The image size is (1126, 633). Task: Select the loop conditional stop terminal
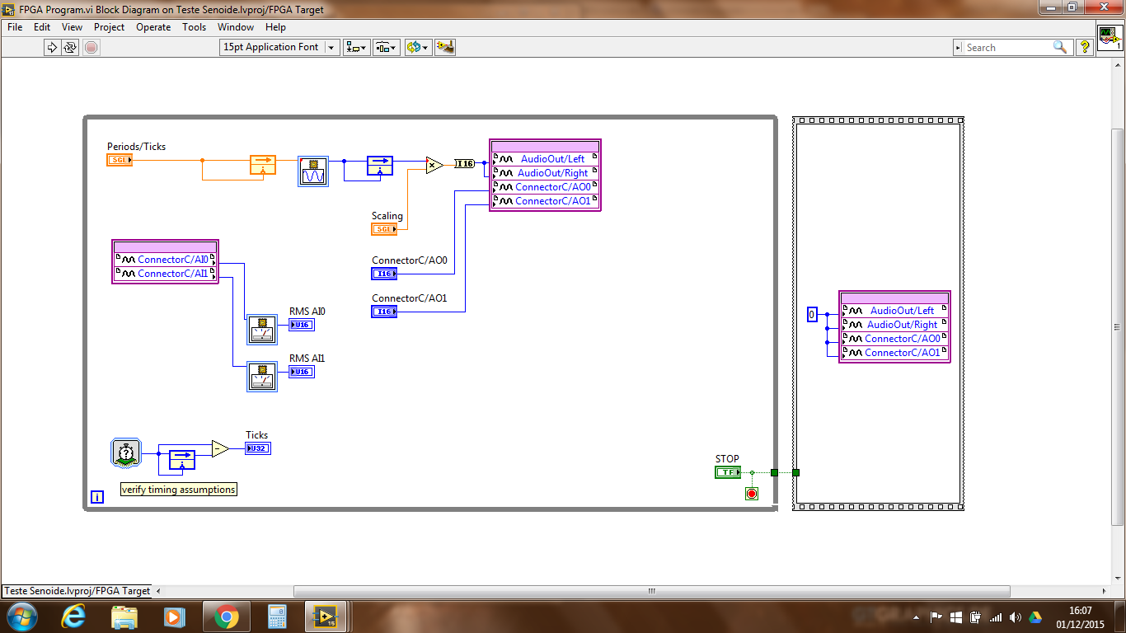coord(751,494)
